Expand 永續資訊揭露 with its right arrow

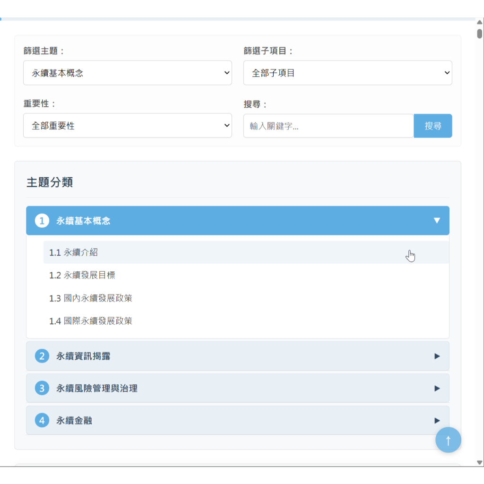point(437,356)
